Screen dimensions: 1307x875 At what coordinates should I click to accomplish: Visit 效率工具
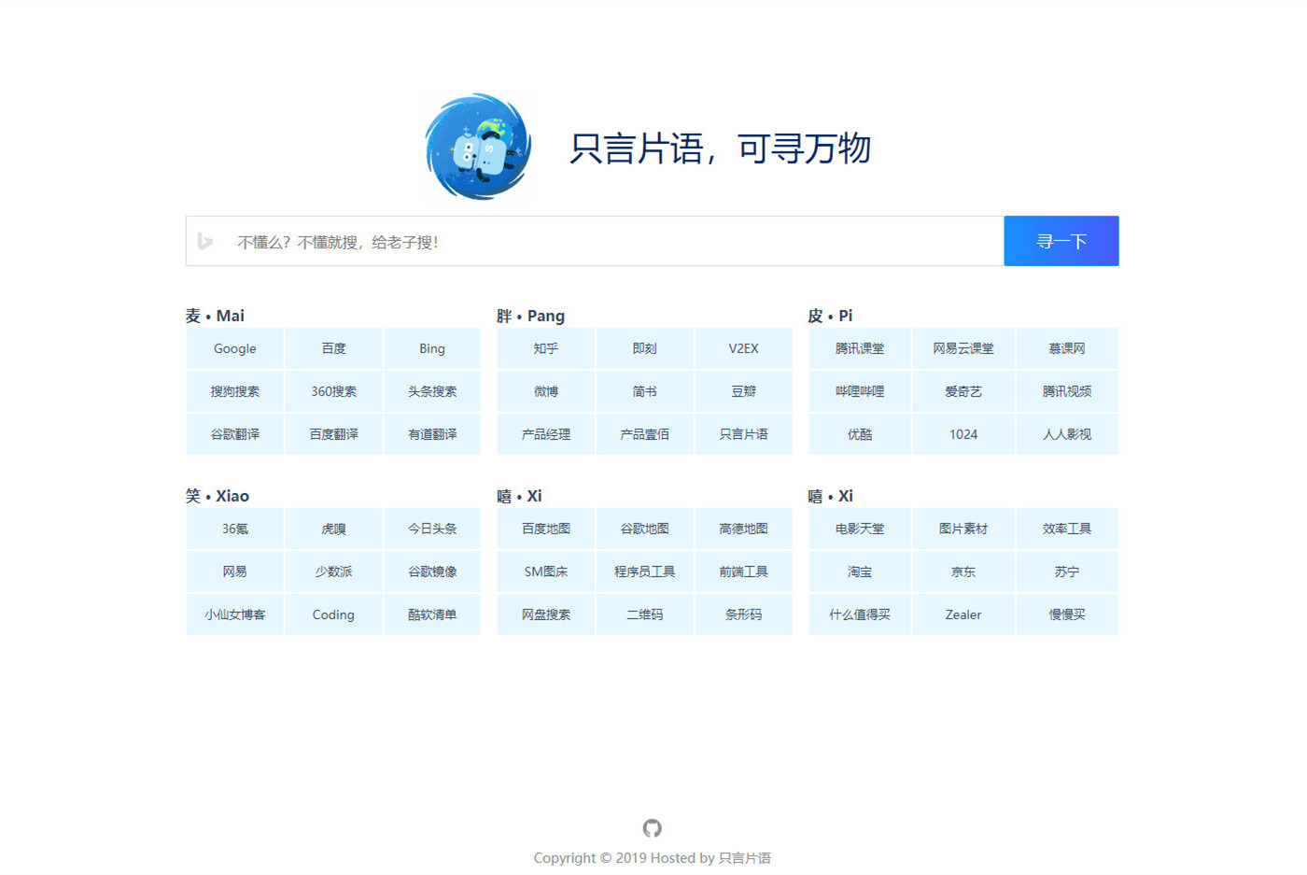(x=1067, y=529)
